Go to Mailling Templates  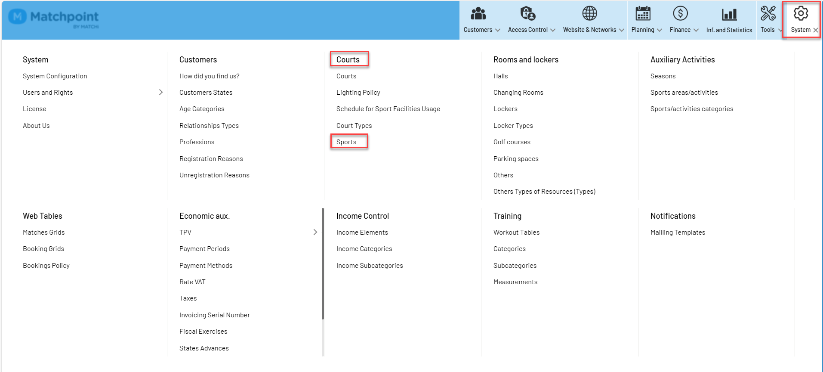click(x=678, y=232)
